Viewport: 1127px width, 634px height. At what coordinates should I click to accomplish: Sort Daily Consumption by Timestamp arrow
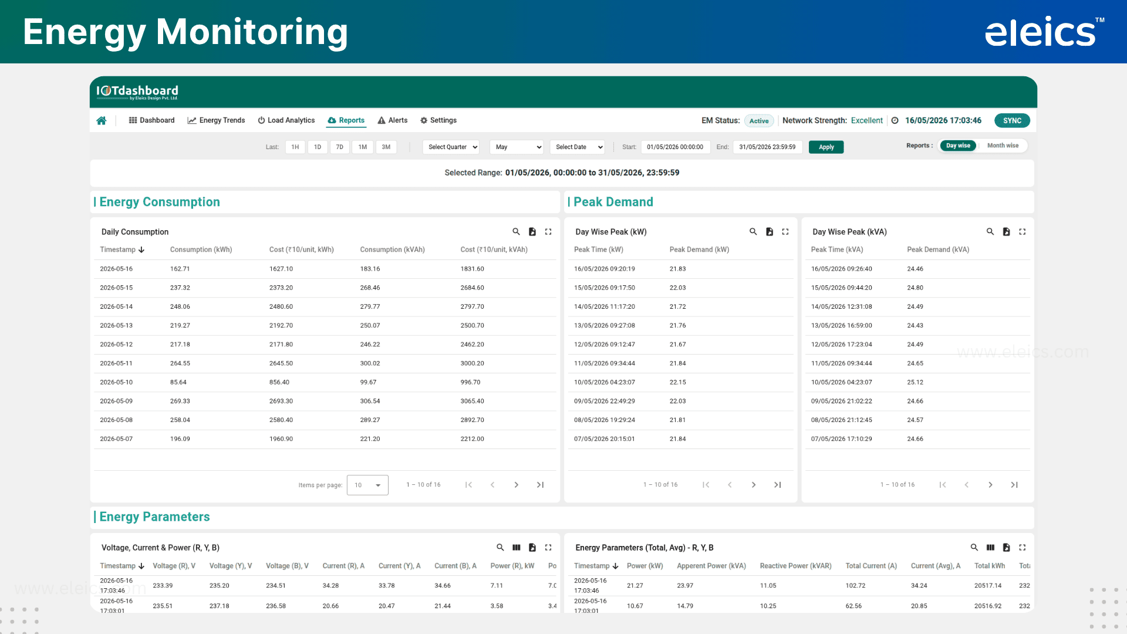pos(141,250)
